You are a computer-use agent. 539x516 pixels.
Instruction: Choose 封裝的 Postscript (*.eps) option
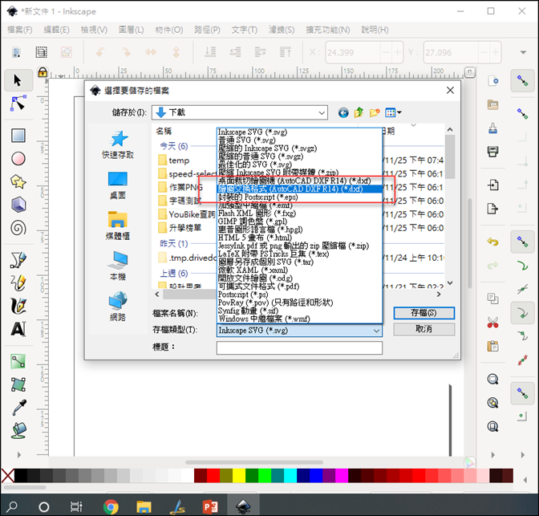299,197
